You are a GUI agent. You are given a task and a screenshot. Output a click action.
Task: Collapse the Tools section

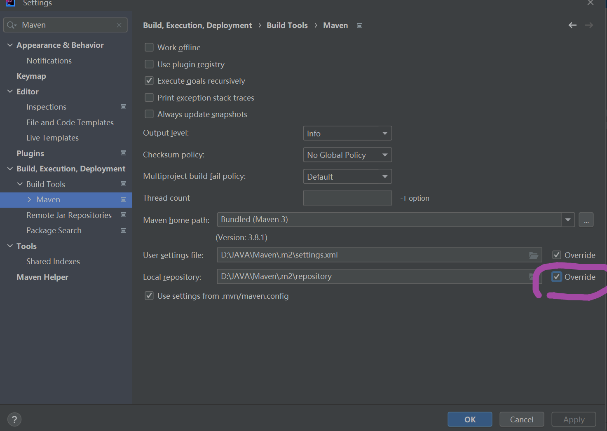coord(10,246)
